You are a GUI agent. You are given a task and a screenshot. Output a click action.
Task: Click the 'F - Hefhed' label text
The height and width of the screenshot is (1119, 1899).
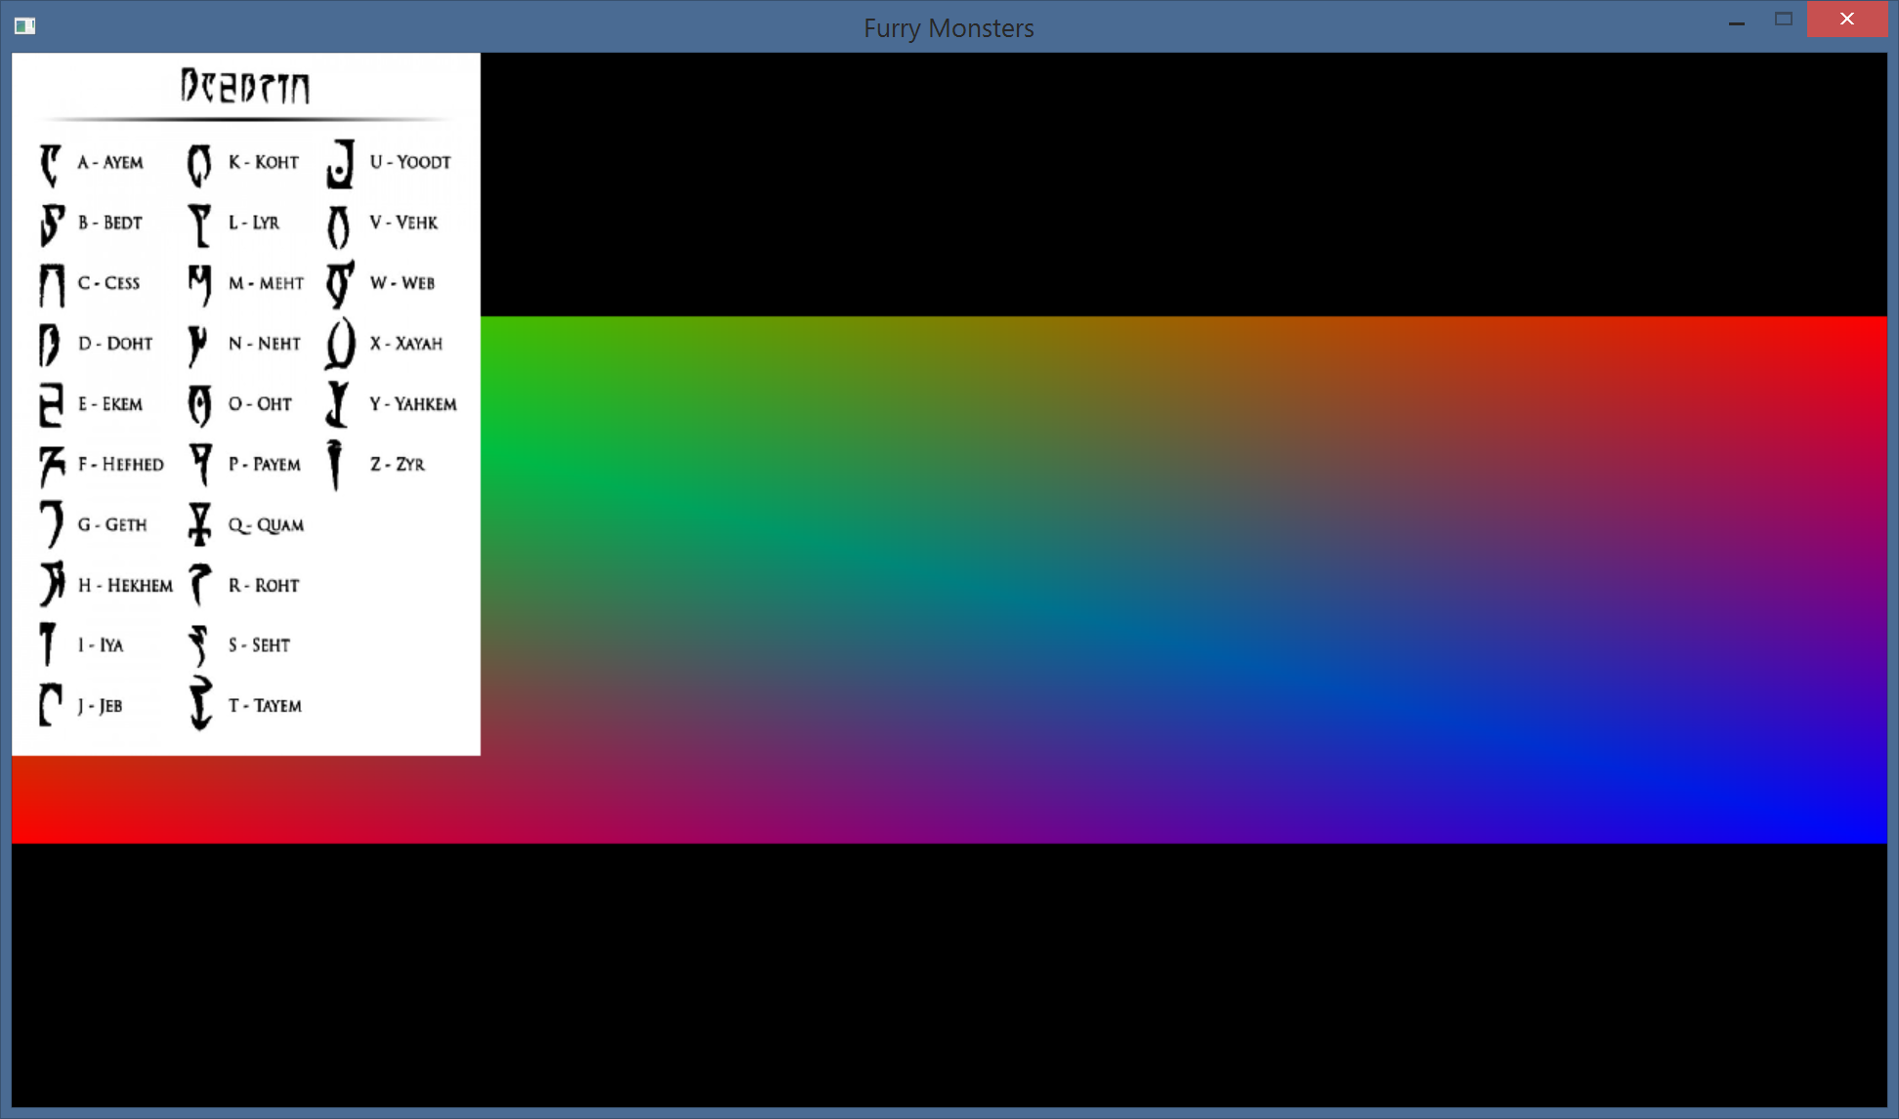(120, 465)
